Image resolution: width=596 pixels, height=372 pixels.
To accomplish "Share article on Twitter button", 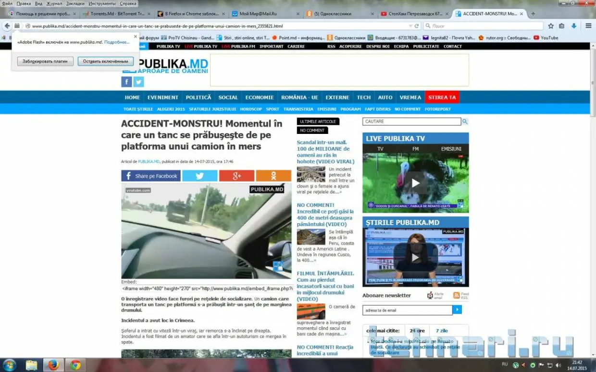I will click(200, 176).
